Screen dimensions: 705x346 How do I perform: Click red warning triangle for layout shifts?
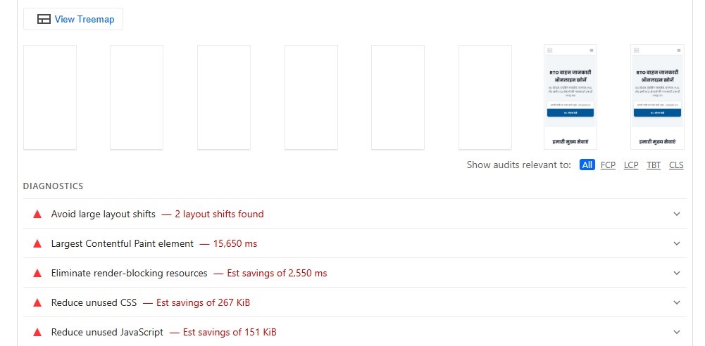coord(37,214)
